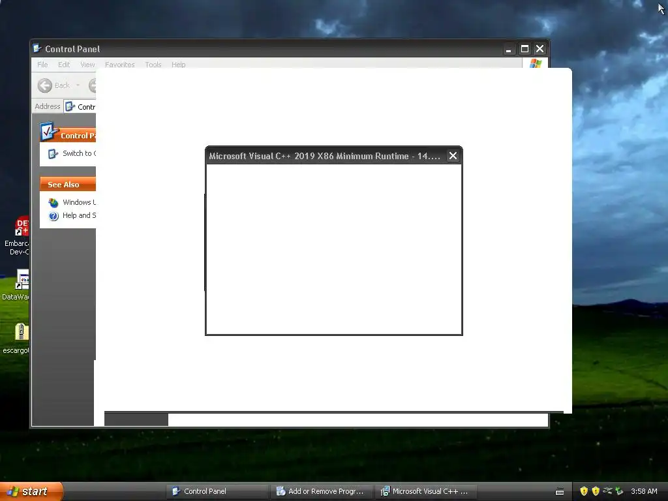The width and height of the screenshot is (668, 501).
Task: Click the yellow shield beside the keyboard icon
Action: (x=584, y=491)
